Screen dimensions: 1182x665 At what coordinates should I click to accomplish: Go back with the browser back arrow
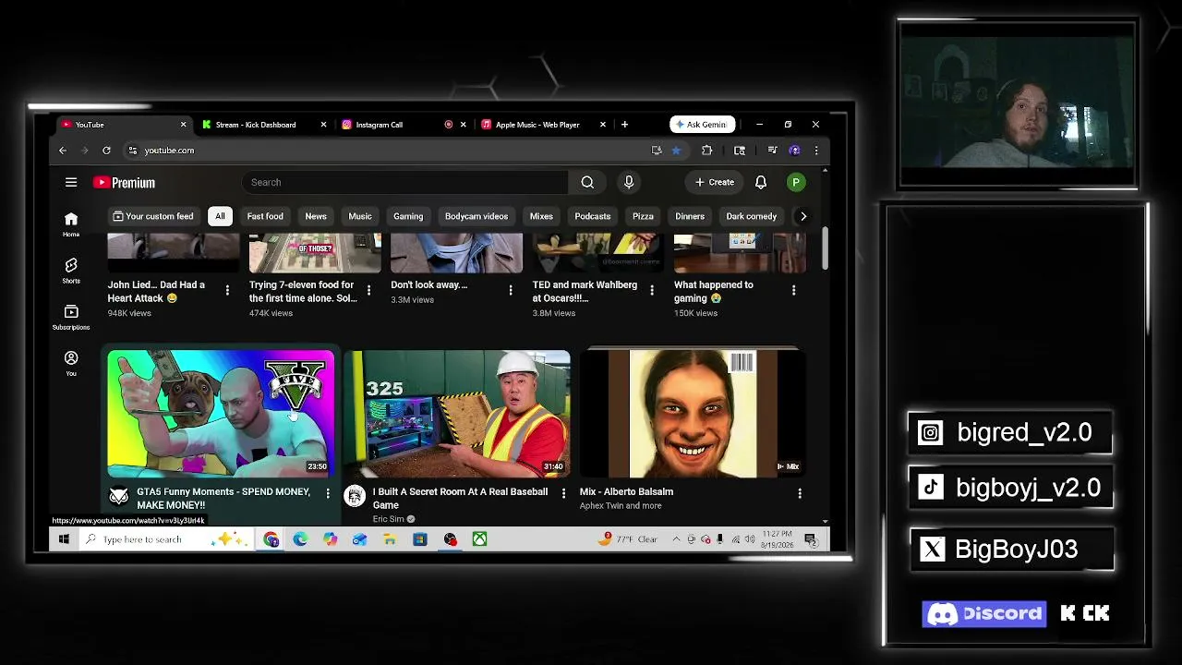pyautogui.click(x=63, y=151)
